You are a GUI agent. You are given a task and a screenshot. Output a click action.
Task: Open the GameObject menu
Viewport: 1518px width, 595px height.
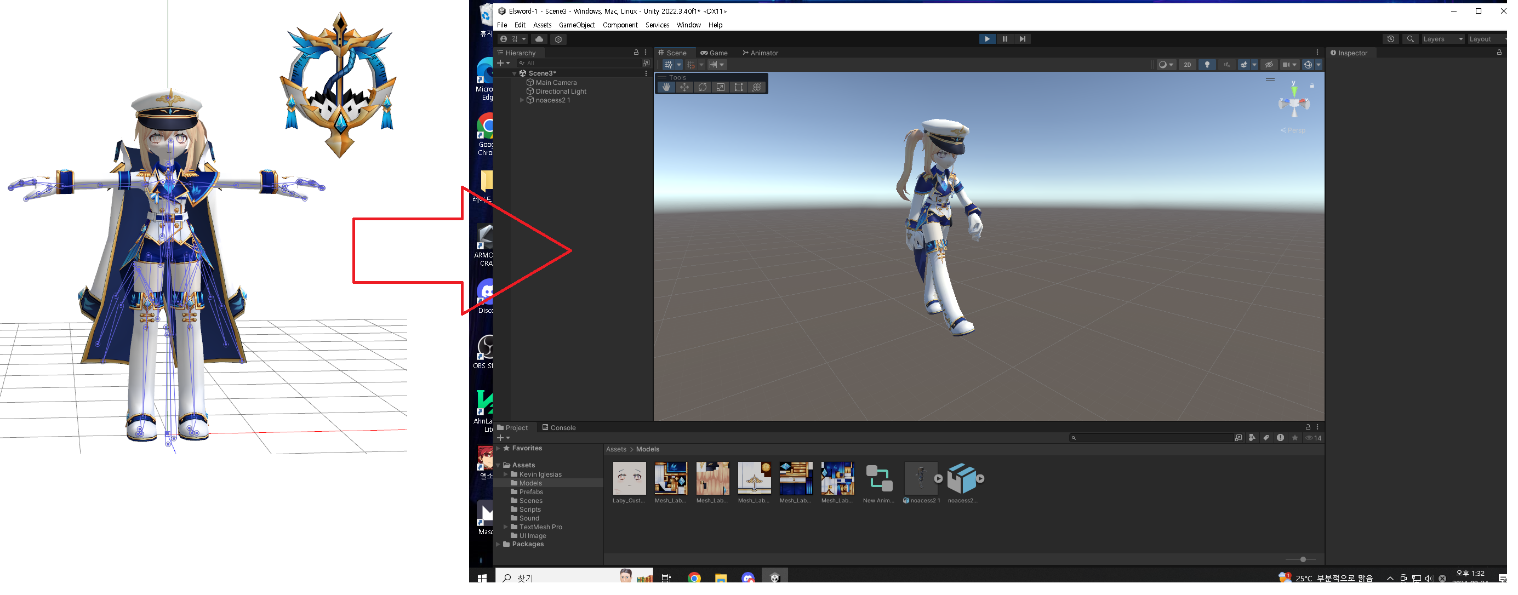click(x=577, y=25)
